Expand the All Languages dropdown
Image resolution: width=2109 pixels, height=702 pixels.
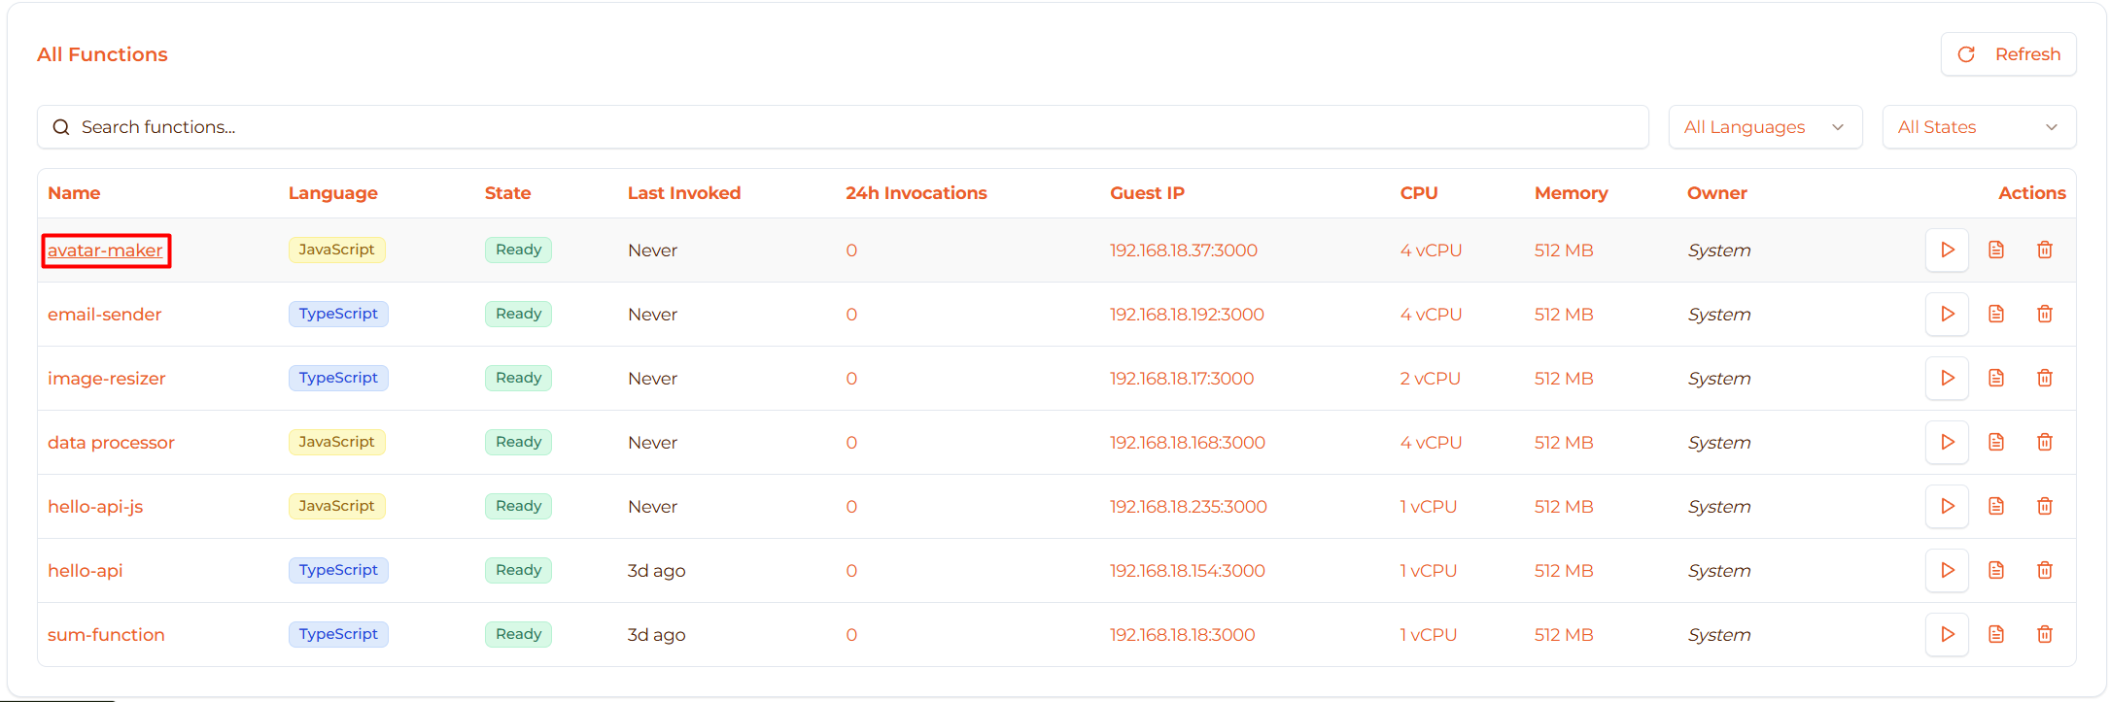[1765, 127]
